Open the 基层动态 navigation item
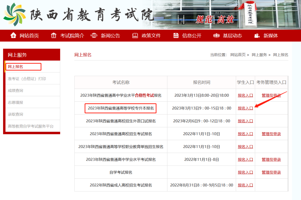The image size is (301, 200). [232, 35]
